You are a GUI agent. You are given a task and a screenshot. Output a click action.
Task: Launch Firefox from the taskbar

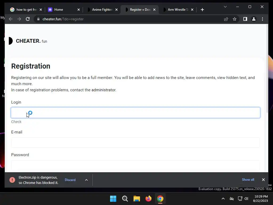click(148, 199)
